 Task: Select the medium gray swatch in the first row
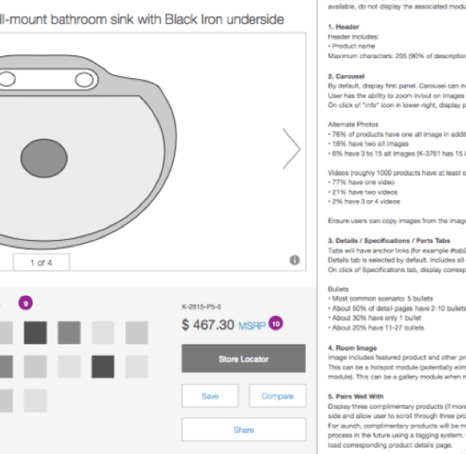(69, 333)
